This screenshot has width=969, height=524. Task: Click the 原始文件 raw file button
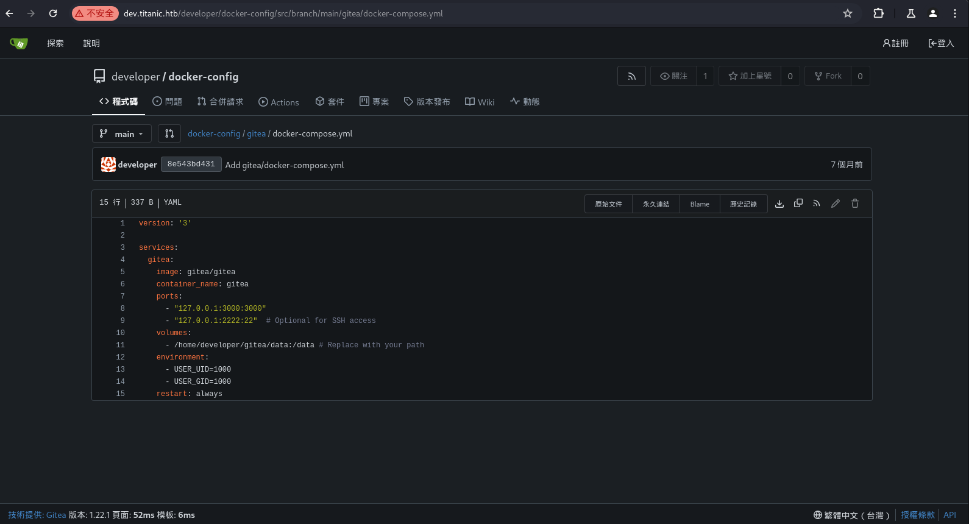[x=608, y=204]
